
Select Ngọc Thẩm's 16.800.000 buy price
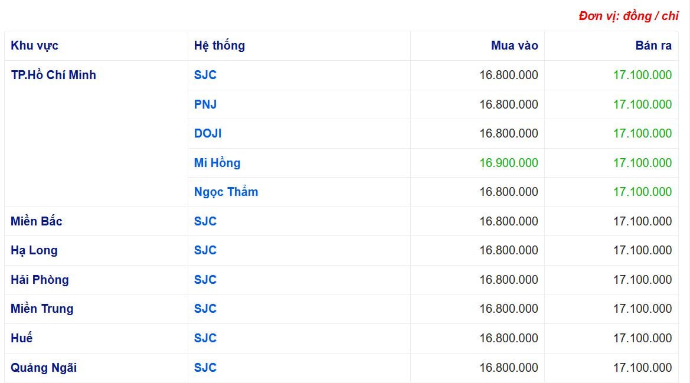[509, 192]
